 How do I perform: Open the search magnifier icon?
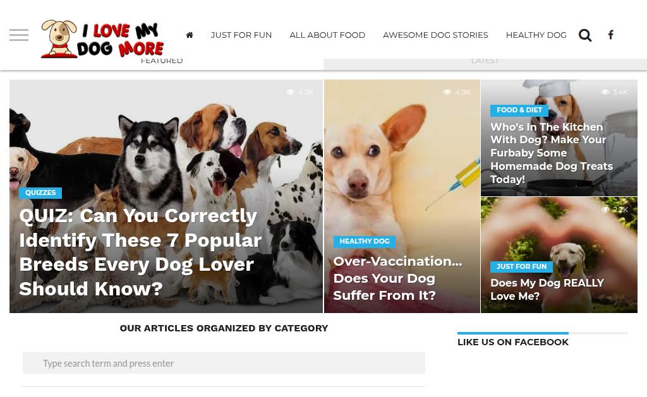584,35
